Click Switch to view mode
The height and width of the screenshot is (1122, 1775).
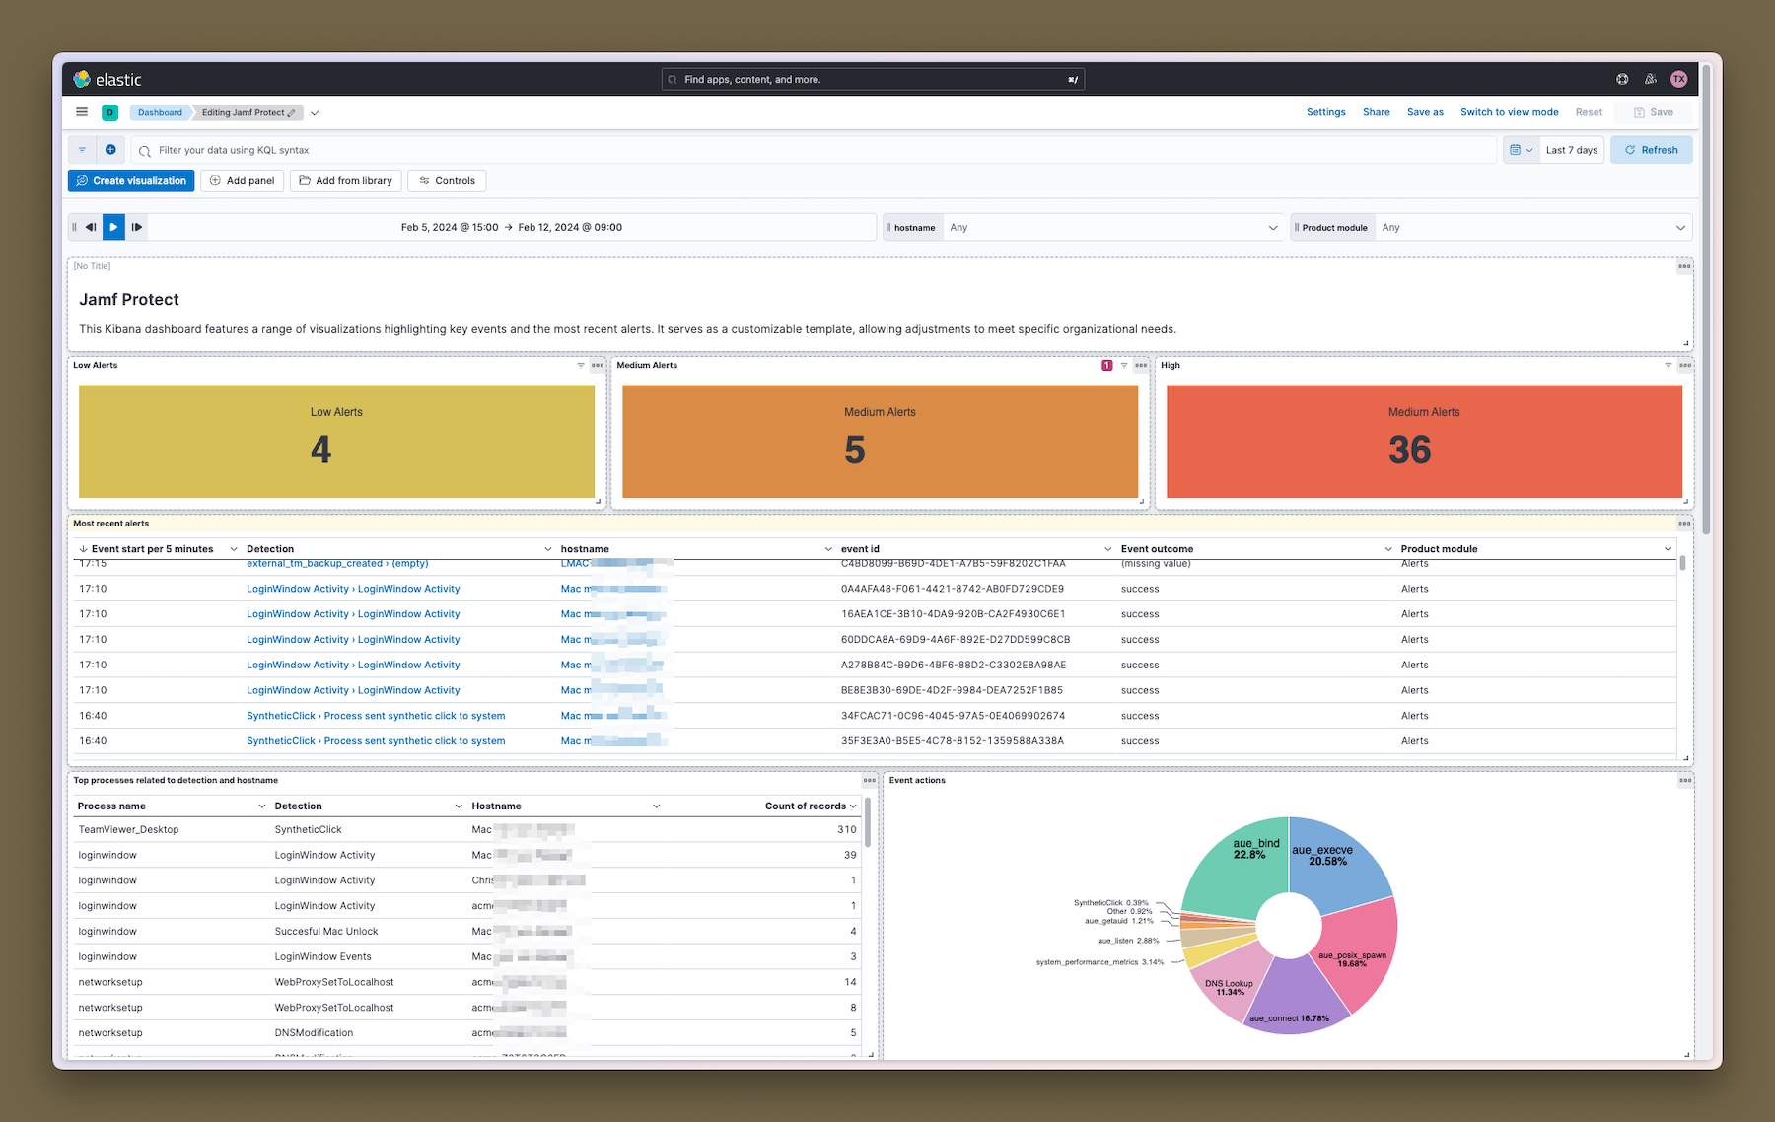pyautogui.click(x=1509, y=112)
